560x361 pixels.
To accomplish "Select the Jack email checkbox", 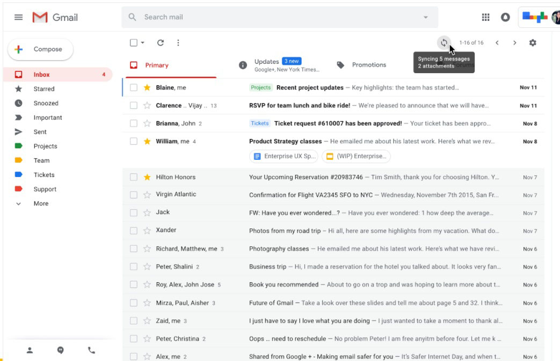I will 134,213.
